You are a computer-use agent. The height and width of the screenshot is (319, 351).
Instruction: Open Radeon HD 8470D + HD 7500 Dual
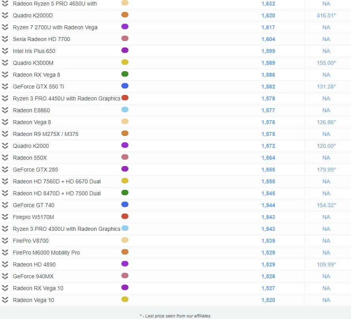[x=57, y=193]
